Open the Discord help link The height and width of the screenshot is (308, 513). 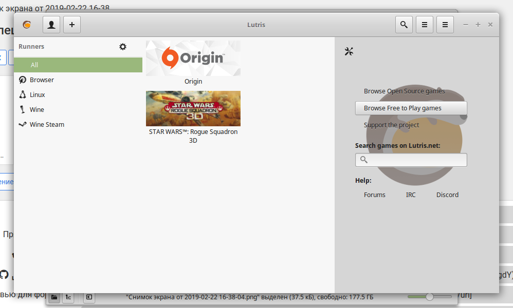tap(447, 195)
